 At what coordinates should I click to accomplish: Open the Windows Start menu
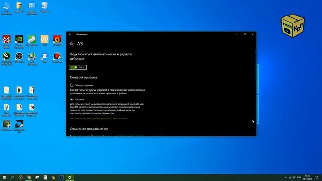coord(4,177)
